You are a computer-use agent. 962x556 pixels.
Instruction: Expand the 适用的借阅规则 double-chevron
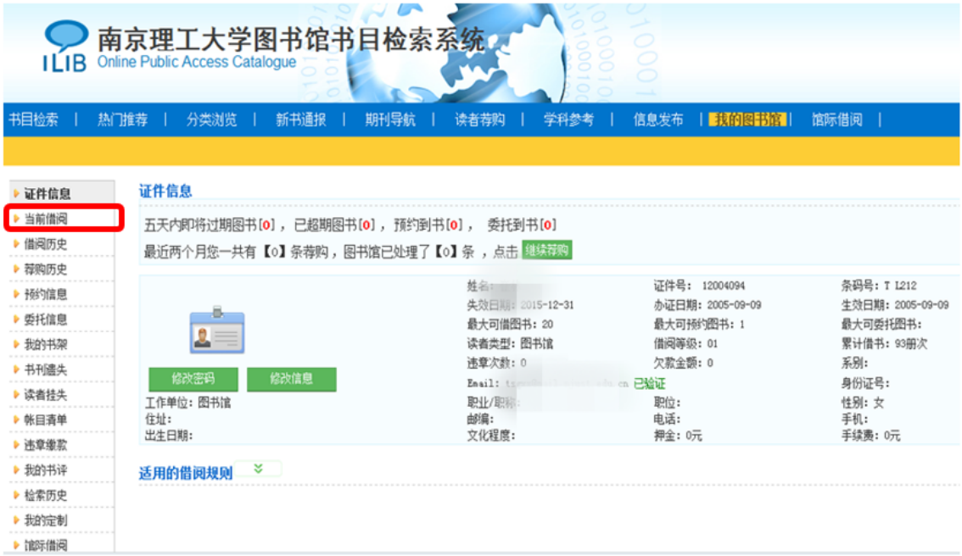coord(258,469)
